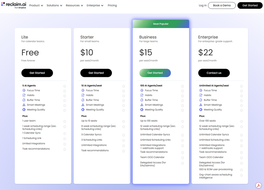Click the Lite plan heading
Image resolution: width=264 pixels, height=190 pixels.
pyautogui.click(x=25, y=37)
